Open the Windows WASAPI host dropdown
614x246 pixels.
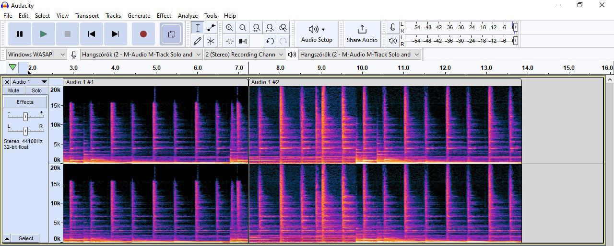pyautogui.click(x=36, y=55)
